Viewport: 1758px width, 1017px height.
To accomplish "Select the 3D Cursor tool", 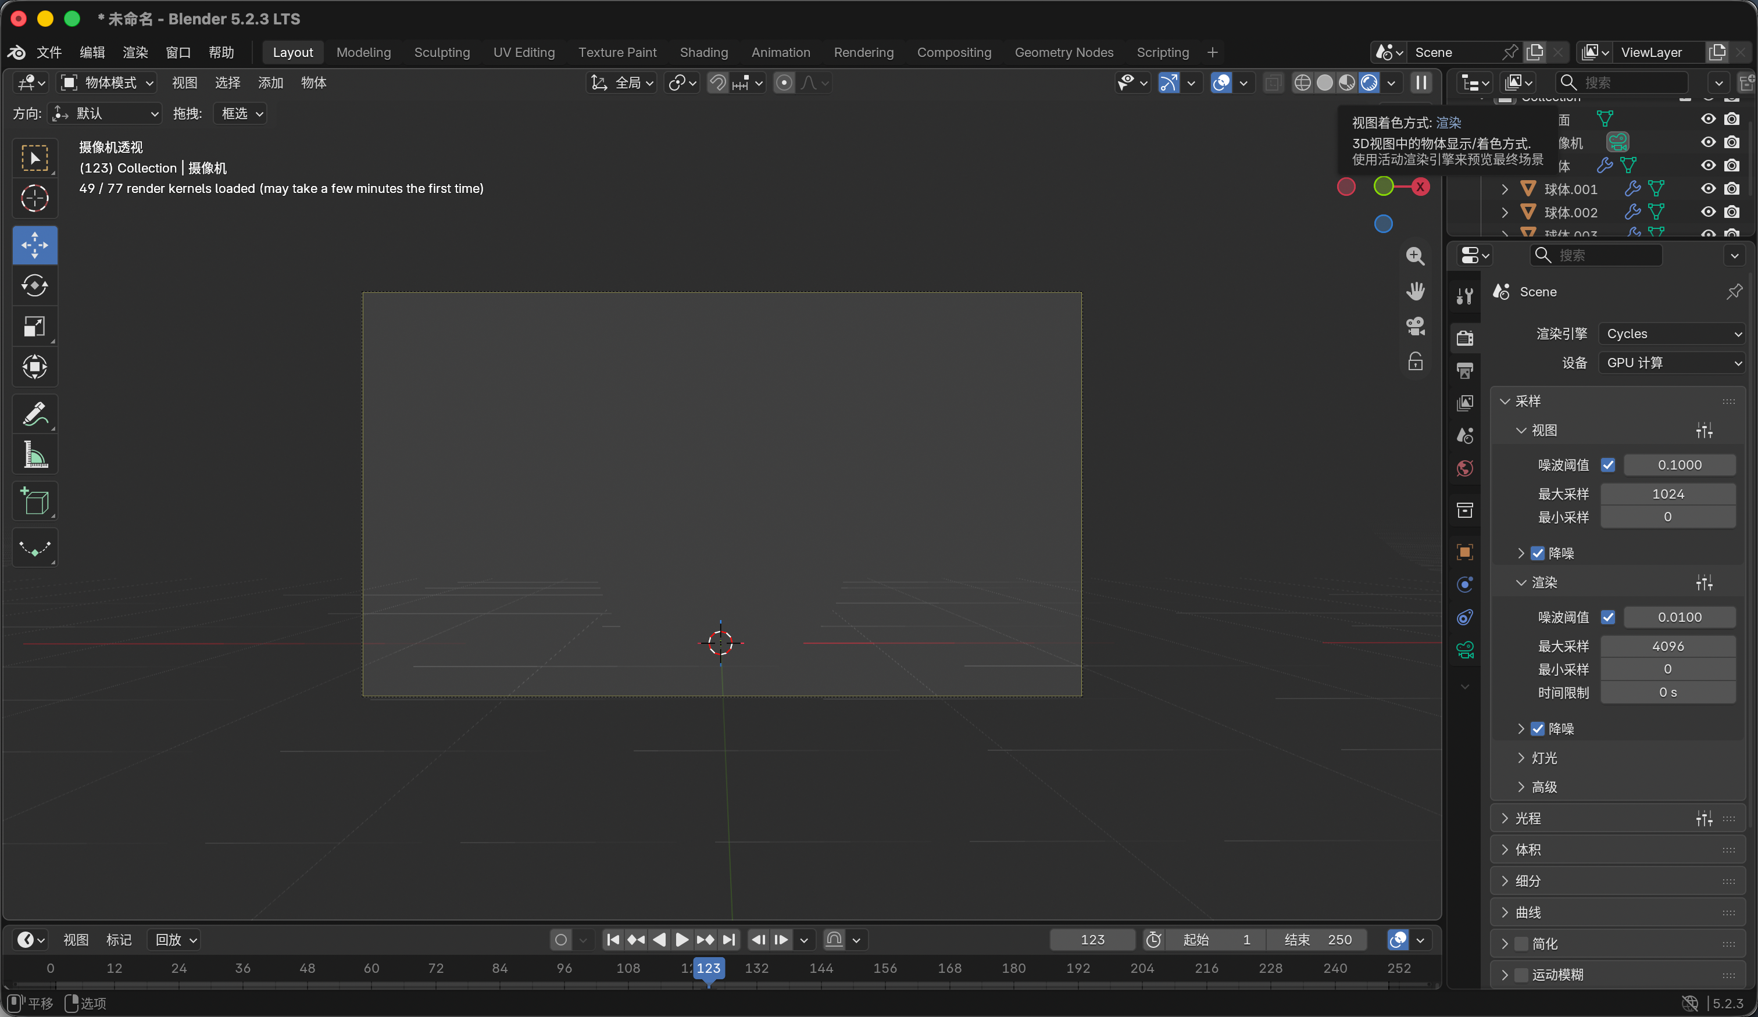I will pos(34,198).
